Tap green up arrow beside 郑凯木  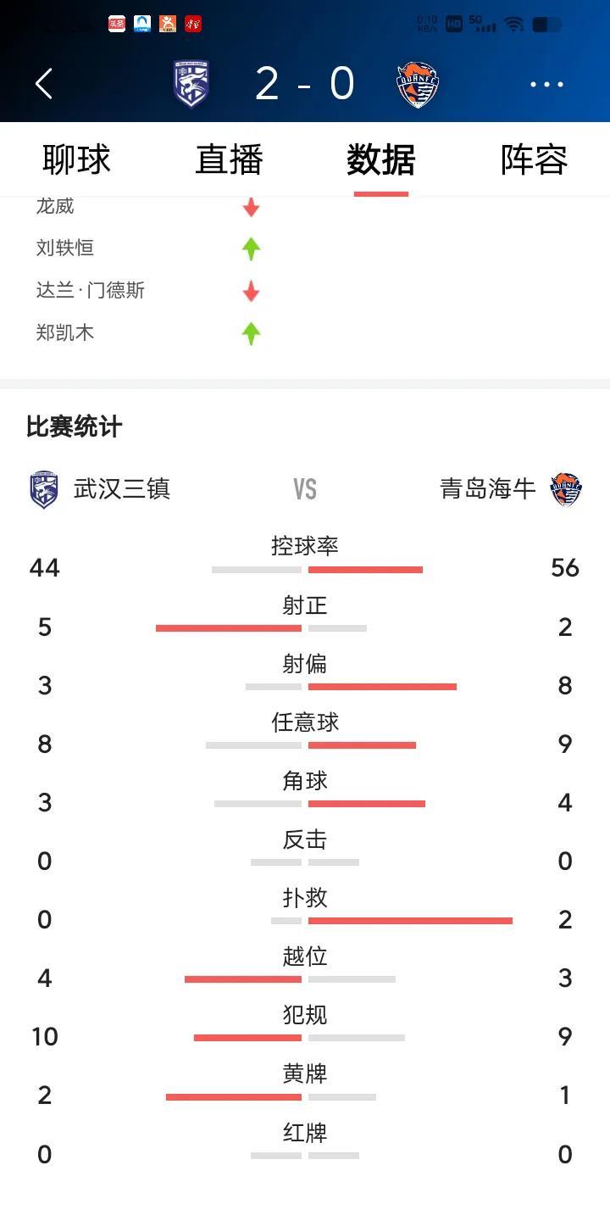[x=251, y=333]
